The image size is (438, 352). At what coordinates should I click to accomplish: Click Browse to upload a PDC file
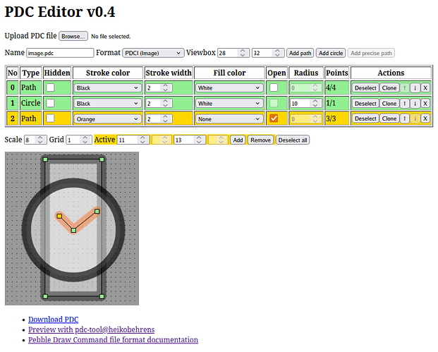pos(73,36)
